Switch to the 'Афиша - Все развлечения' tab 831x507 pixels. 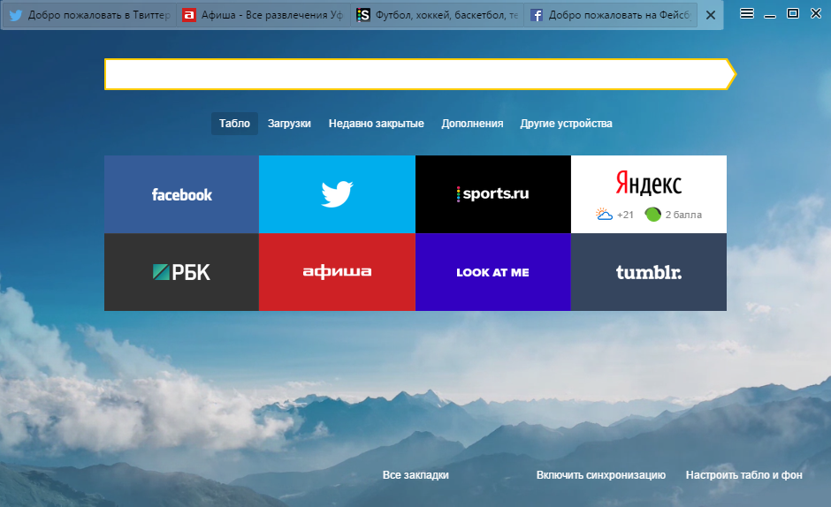coord(263,15)
